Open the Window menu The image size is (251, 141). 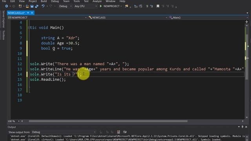(x=110, y=1)
